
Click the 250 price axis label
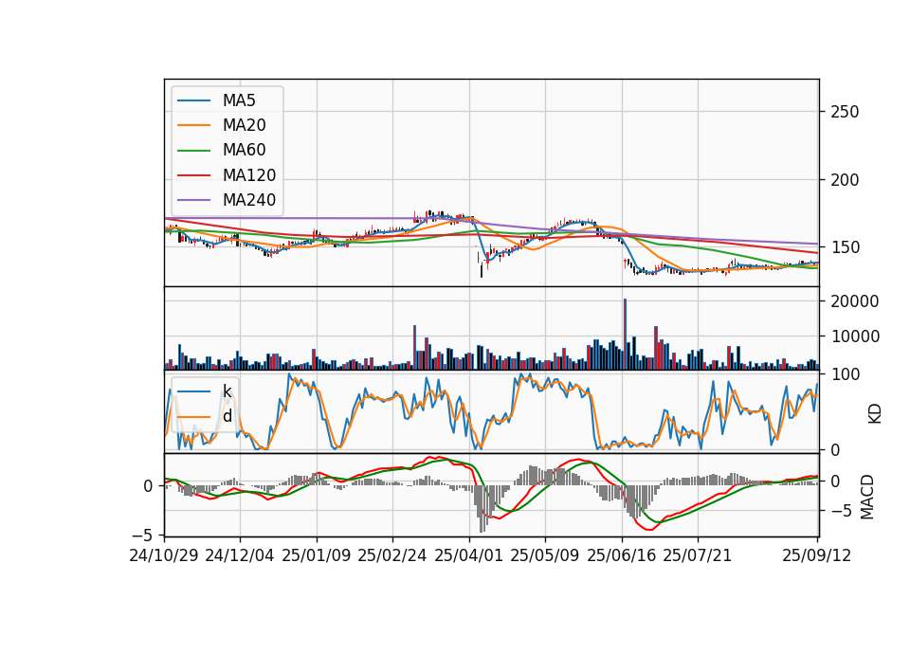pos(845,112)
